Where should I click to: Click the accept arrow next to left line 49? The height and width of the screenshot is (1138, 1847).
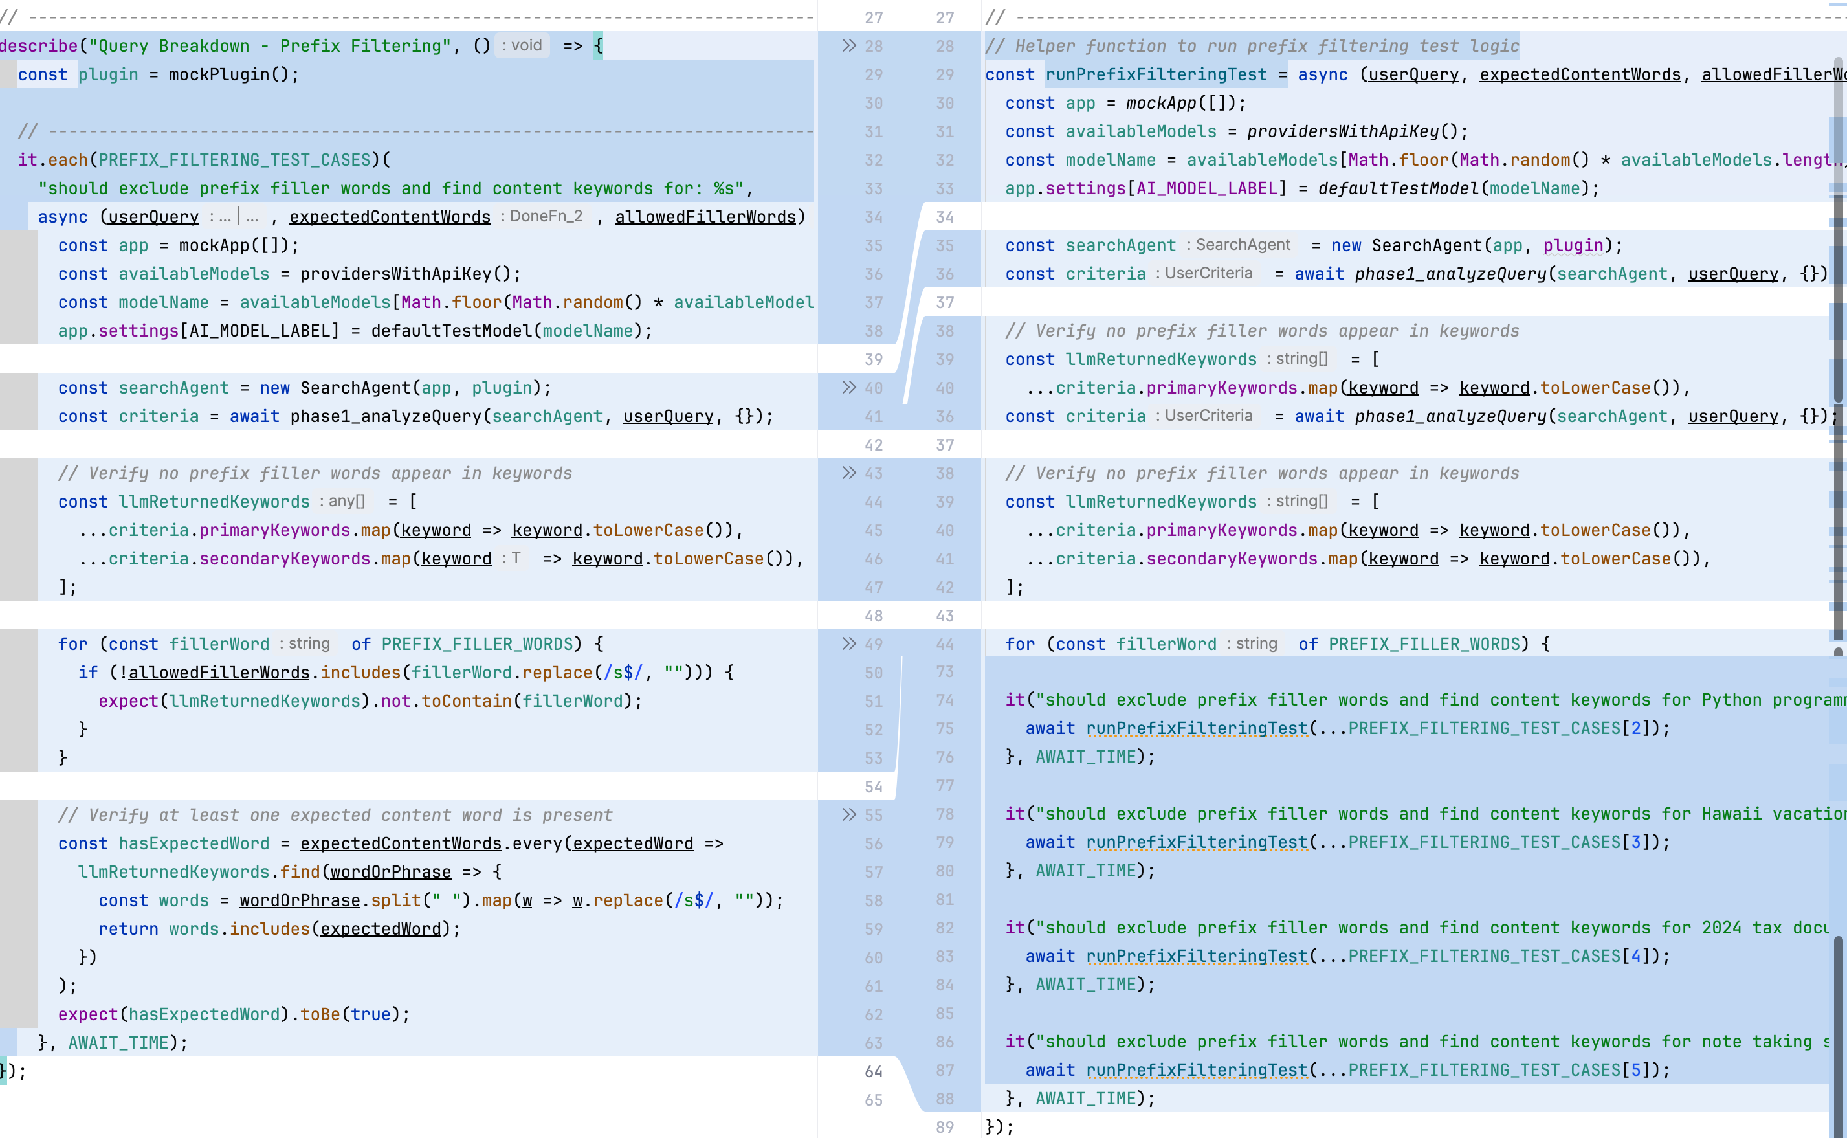point(848,644)
